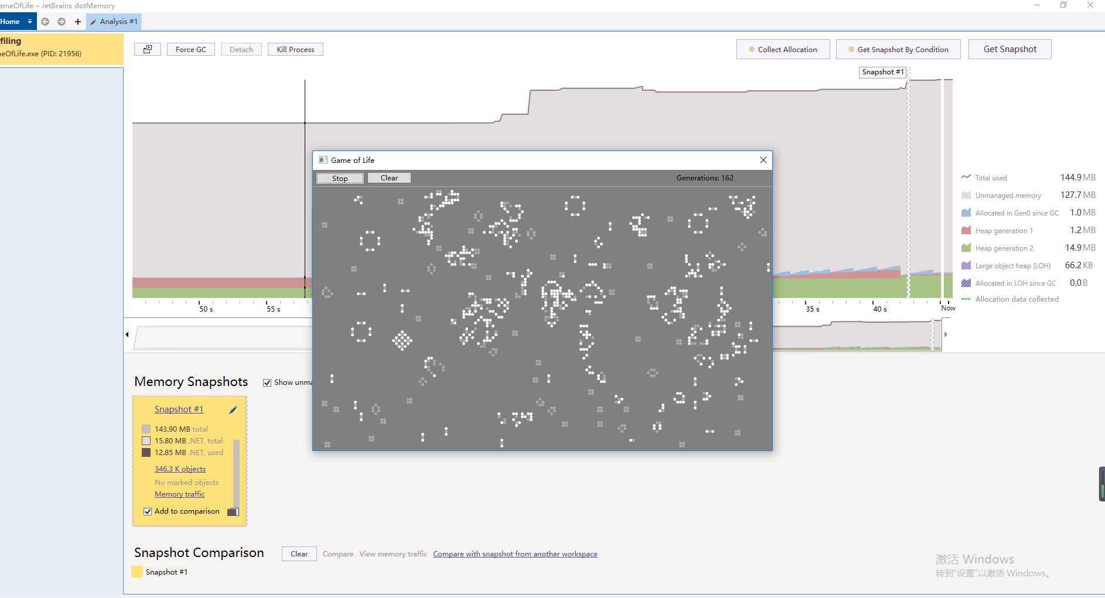1105x598 pixels.
Task: Uncheck Add to comparison for Snapshot #1
Action: pyautogui.click(x=148, y=511)
